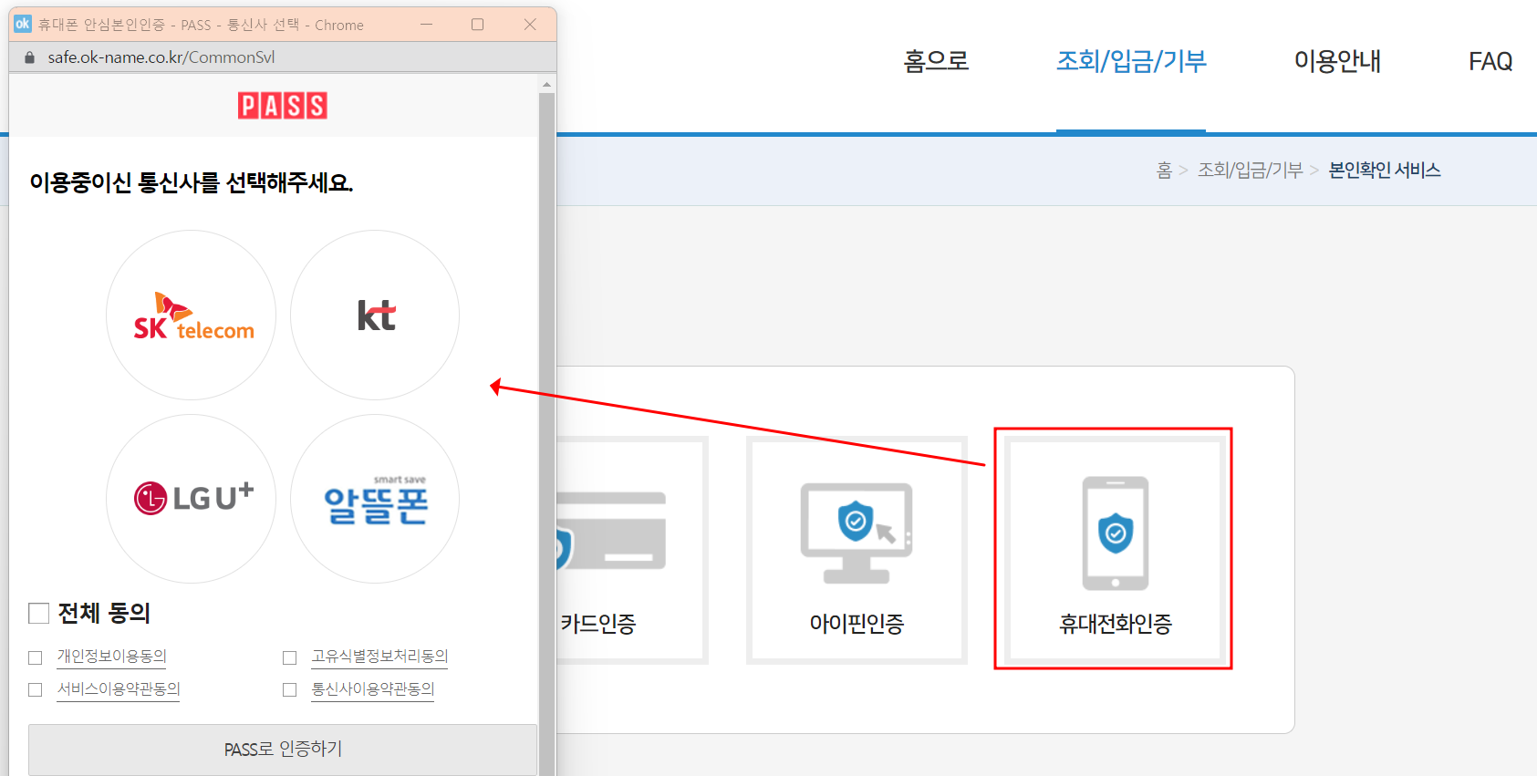Screen dimensions: 1537x776
Task: Click the 조회/입금/기부 breadcrumb link
Action: click(1250, 171)
